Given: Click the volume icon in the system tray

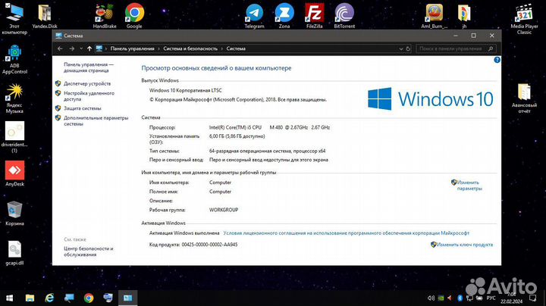Looking at the screenshot, I should [x=431, y=298].
